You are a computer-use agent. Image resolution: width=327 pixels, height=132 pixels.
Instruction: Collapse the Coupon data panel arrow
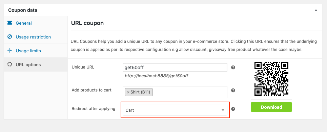pyautogui.click(x=316, y=10)
